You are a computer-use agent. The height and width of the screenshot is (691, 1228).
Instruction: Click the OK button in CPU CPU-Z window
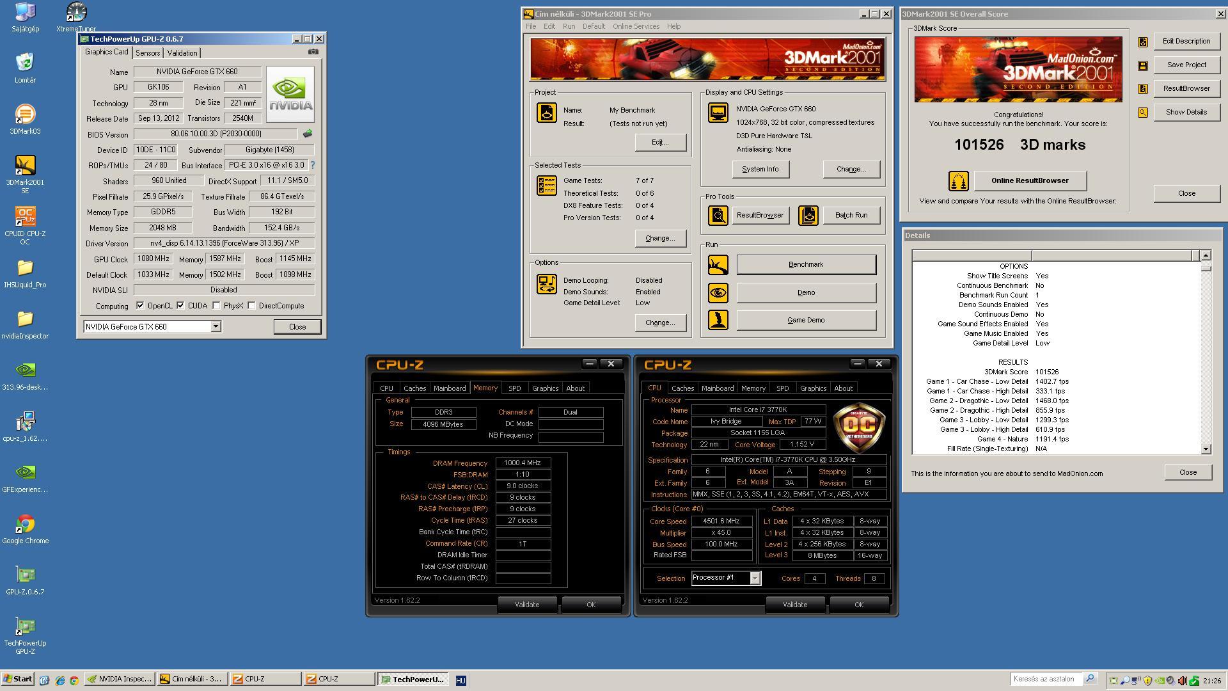(x=859, y=605)
